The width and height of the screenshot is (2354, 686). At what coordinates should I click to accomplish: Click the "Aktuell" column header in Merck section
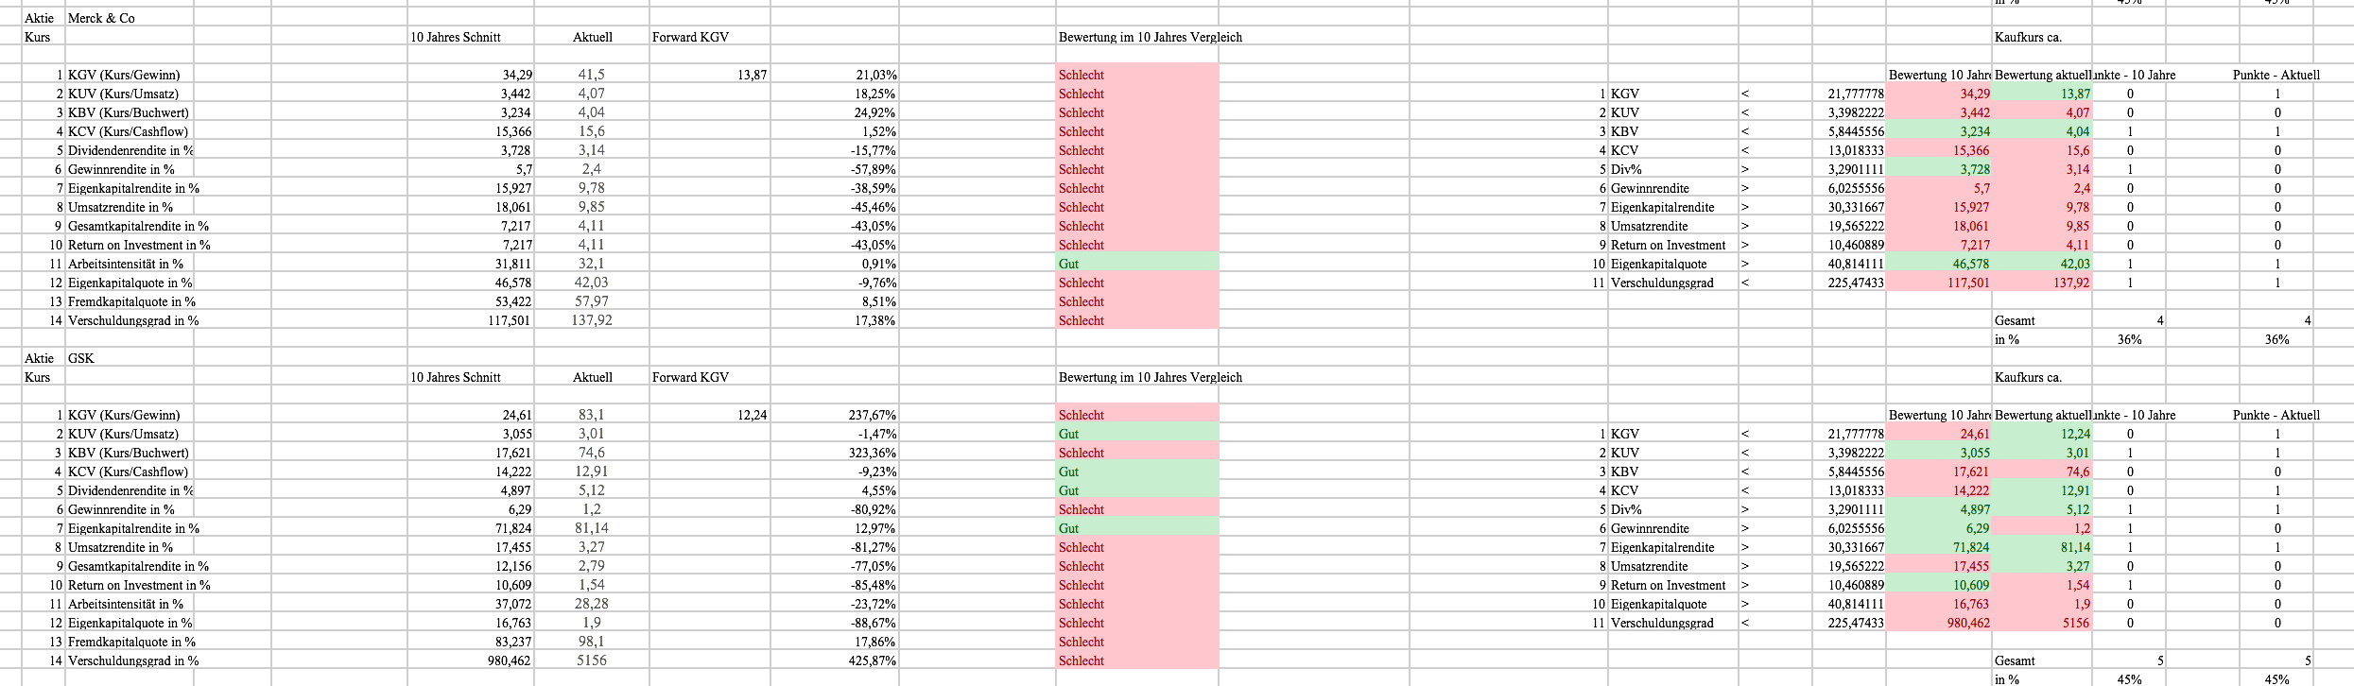[x=593, y=37]
